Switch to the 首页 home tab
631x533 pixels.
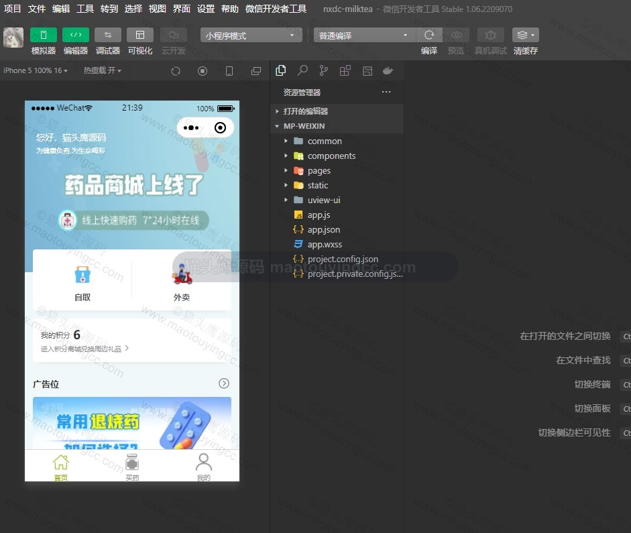[61, 467]
